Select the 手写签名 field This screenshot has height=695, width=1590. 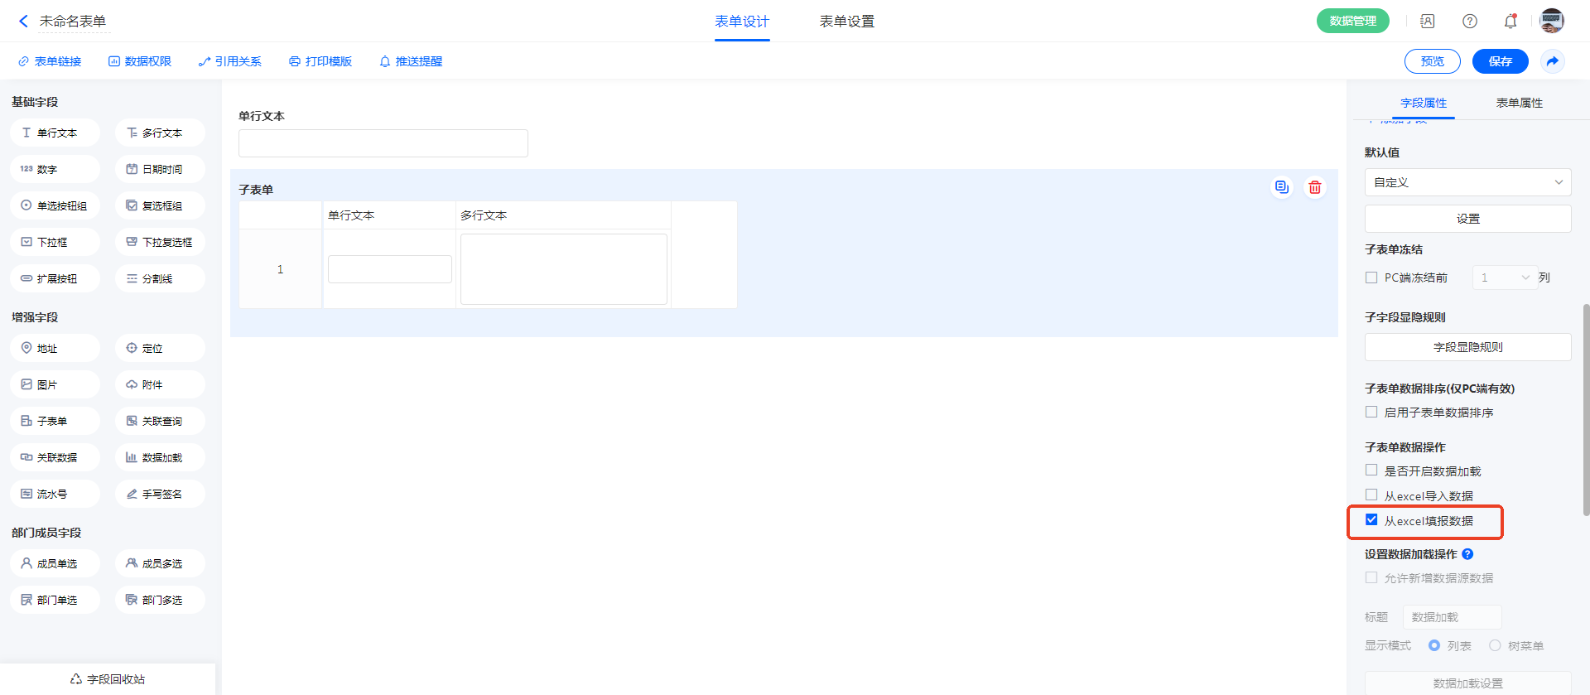160,495
